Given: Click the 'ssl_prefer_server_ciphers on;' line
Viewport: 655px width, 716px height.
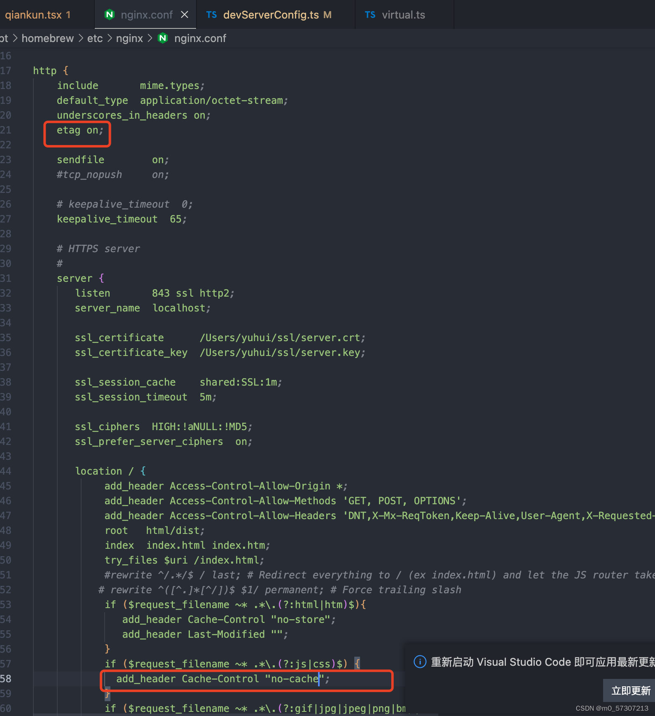Looking at the screenshot, I should [164, 442].
